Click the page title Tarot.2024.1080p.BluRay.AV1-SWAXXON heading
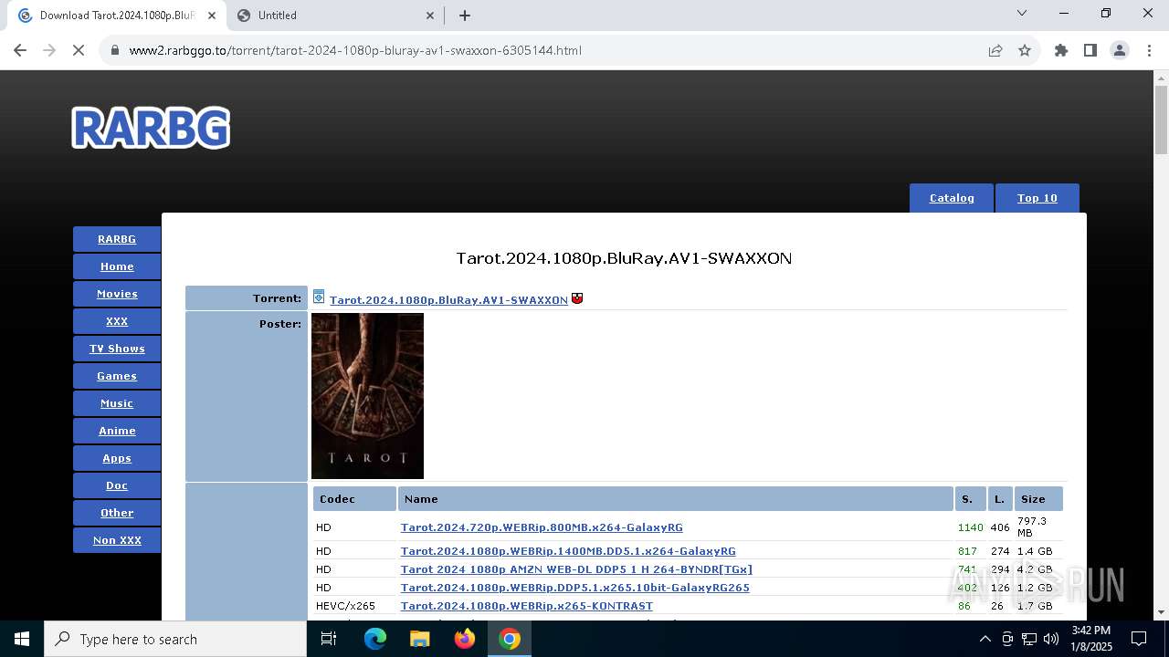The image size is (1169, 657). 624,258
